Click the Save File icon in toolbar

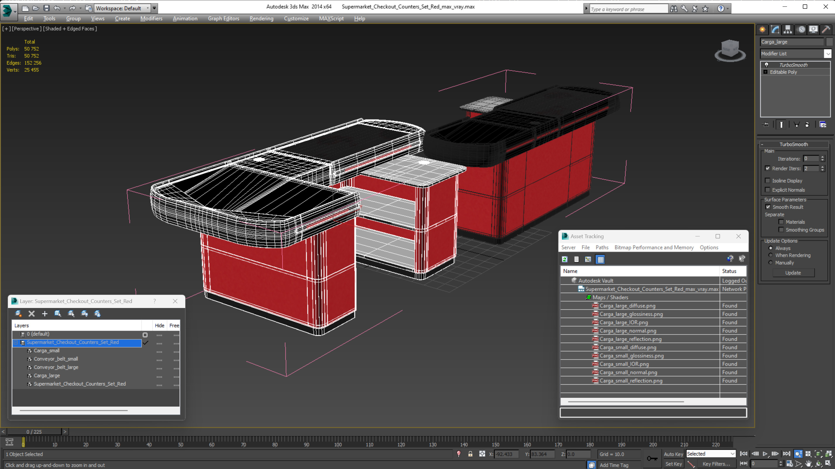click(x=46, y=8)
